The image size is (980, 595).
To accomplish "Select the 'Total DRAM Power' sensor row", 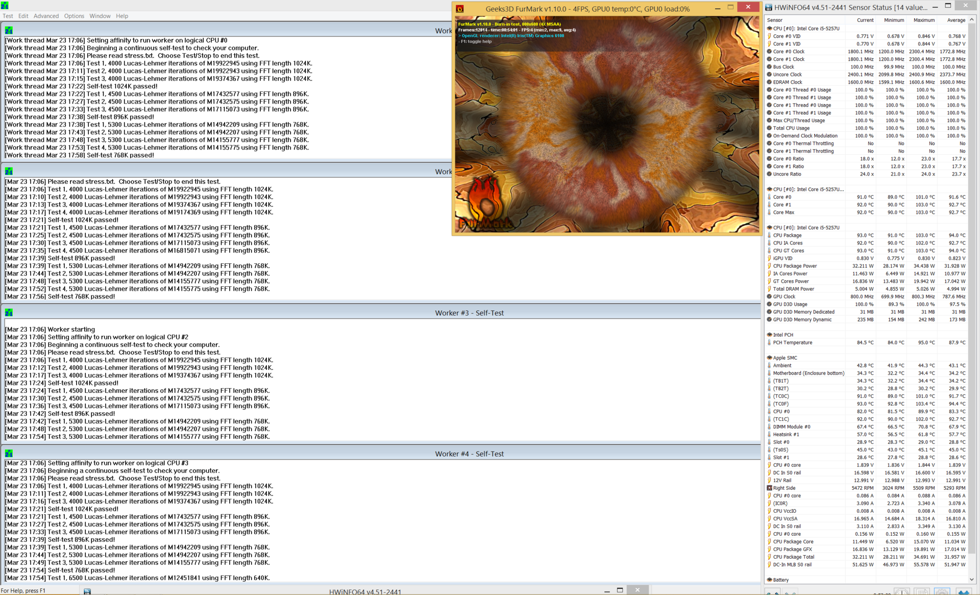I will tap(866, 289).
